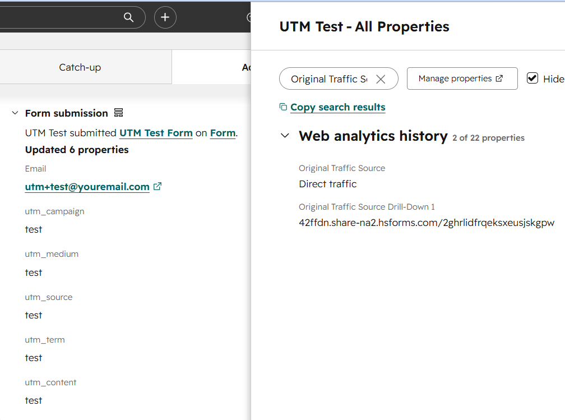The width and height of the screenshot is (565, 420).
Task: Open the UTM Test Form link
Action: pyautogui.click(x=156, y=133)
